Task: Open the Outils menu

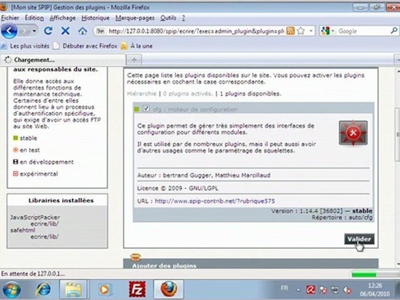Action: [x=168, y=18]
